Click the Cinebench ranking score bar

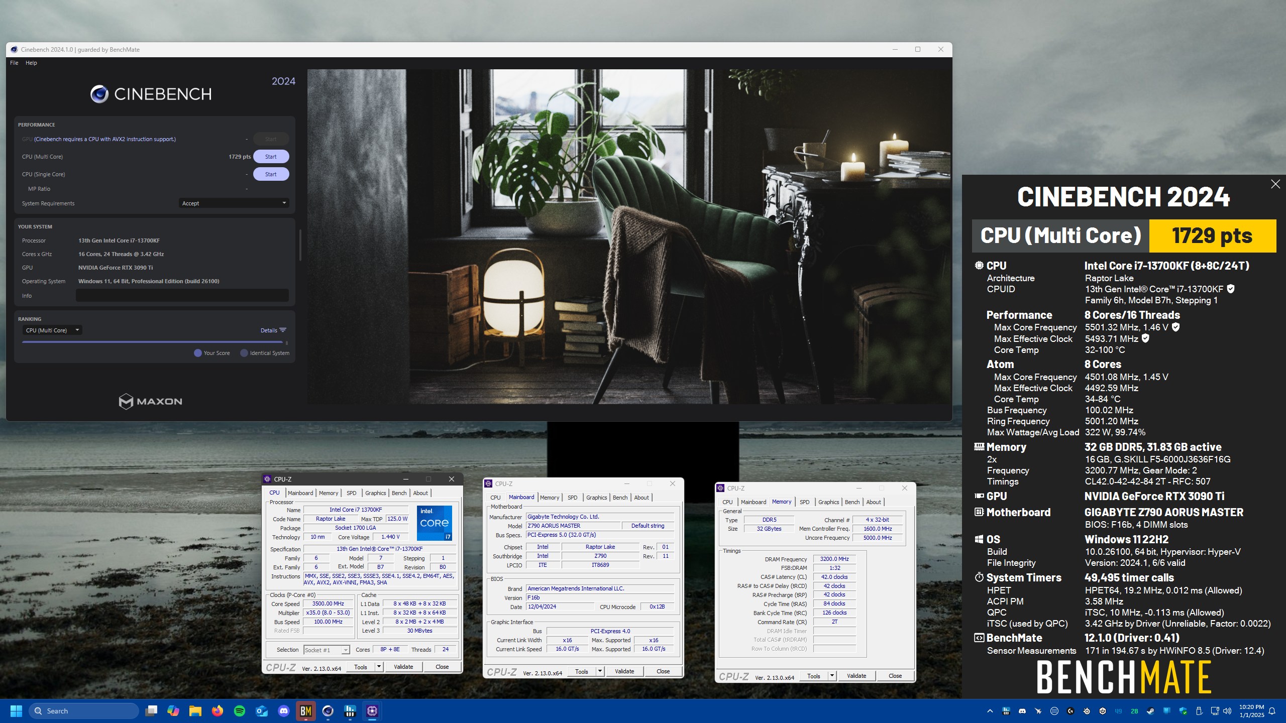click(154, 342)
